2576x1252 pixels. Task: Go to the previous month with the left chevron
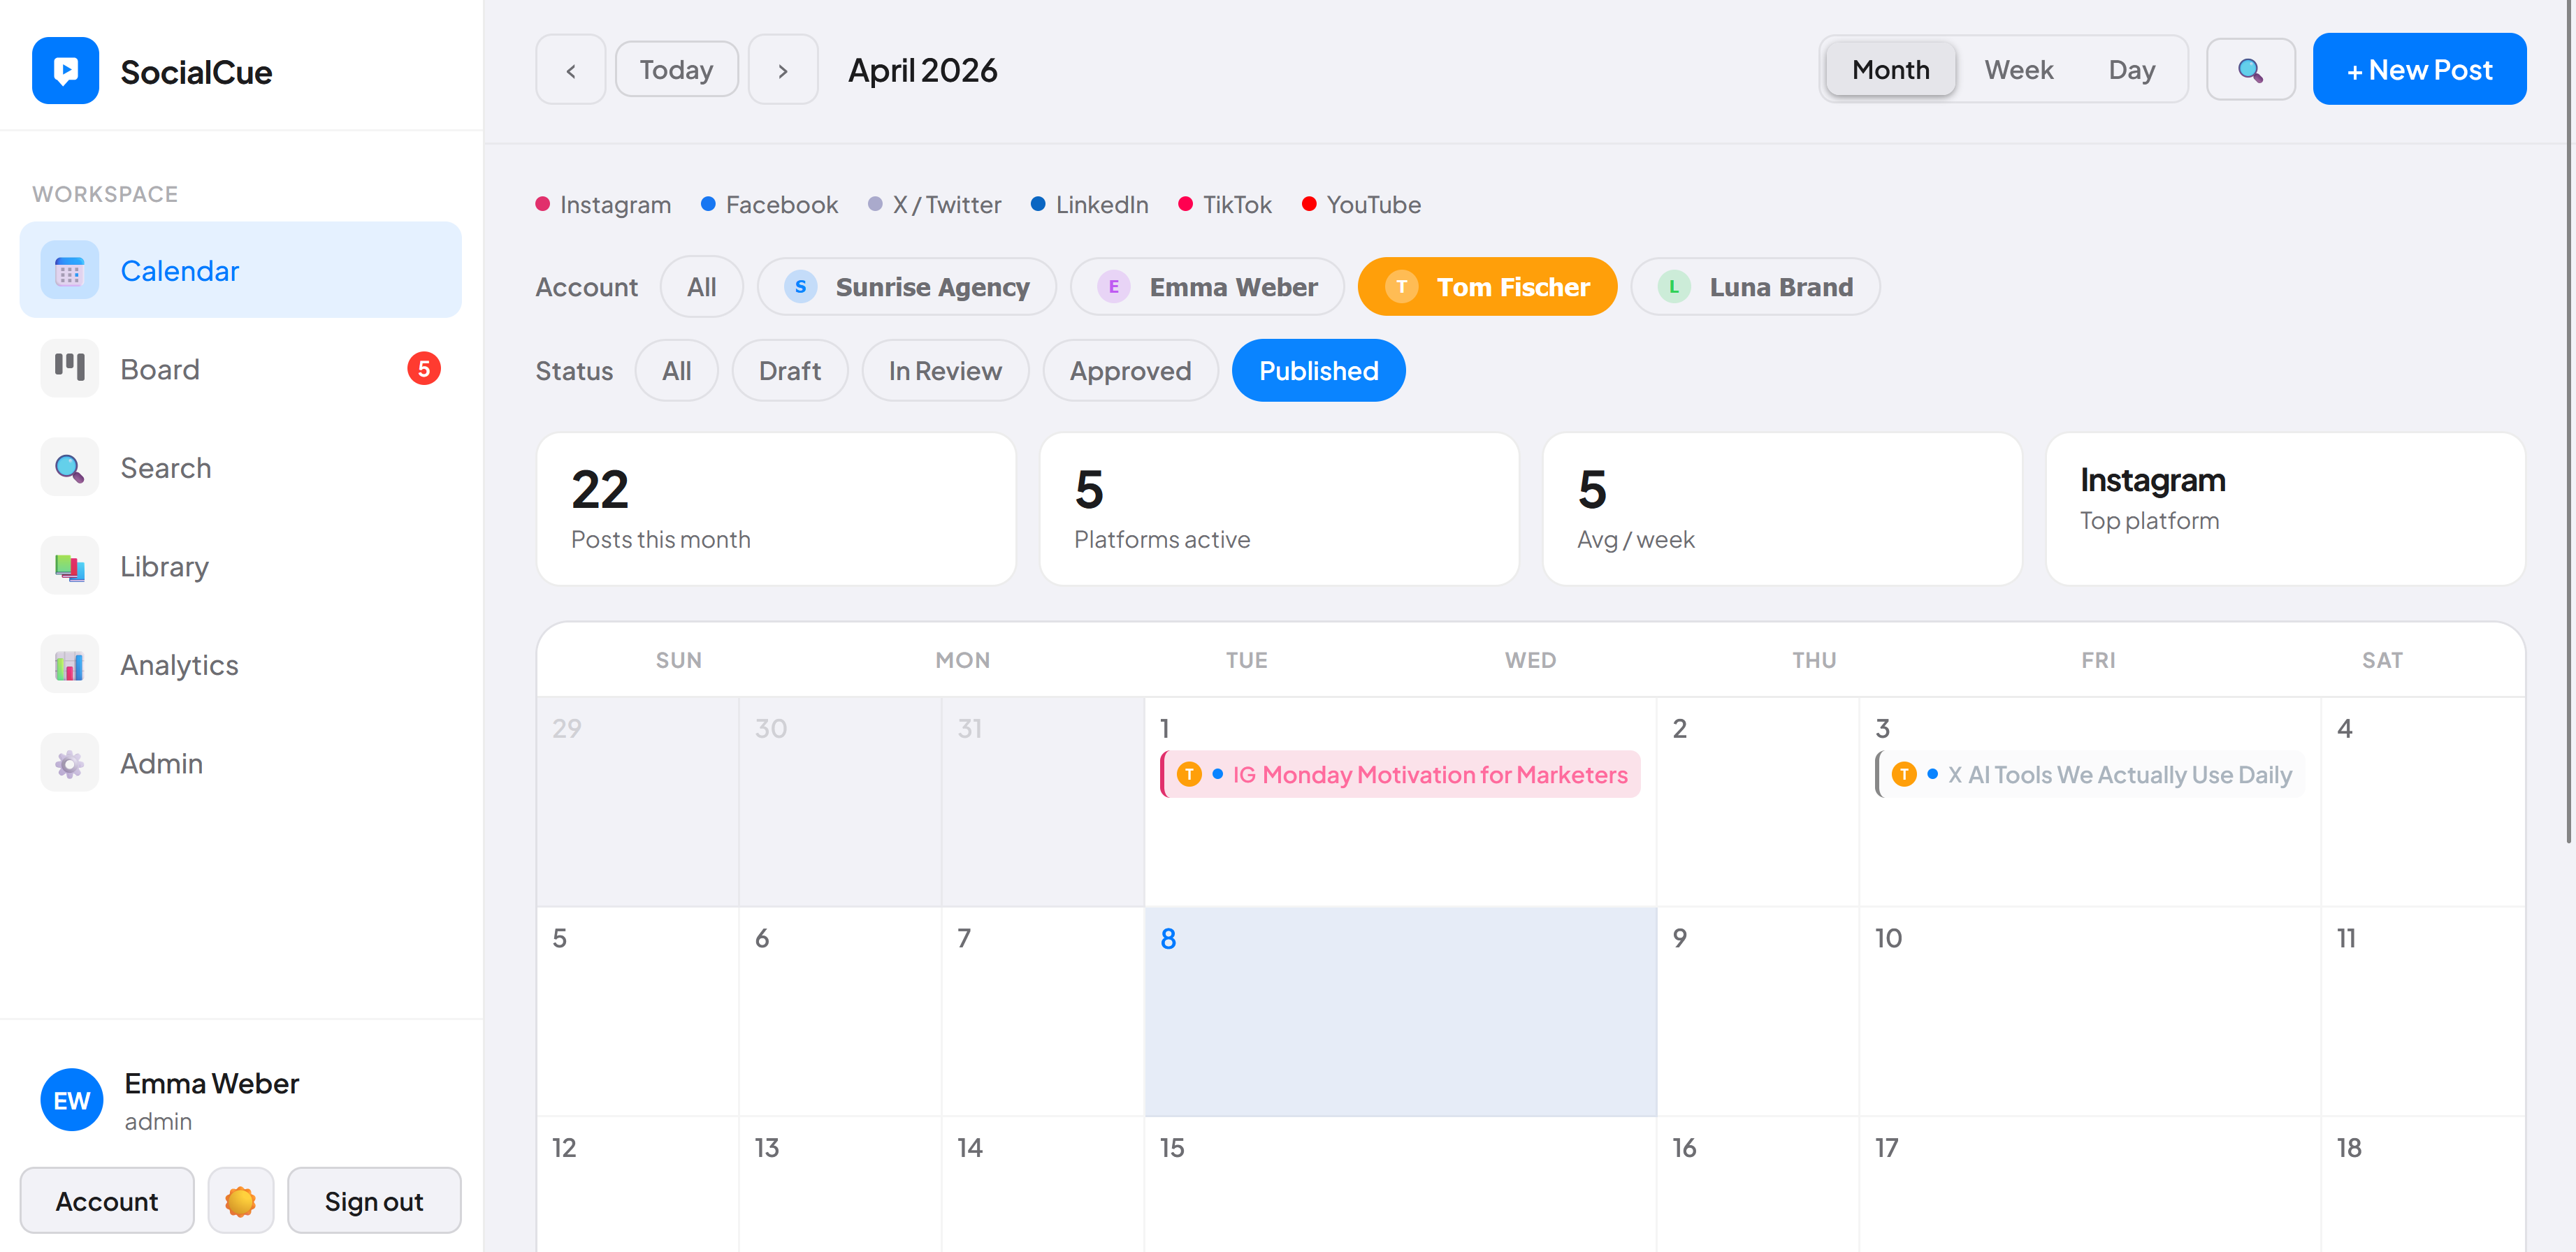(570, 69)
